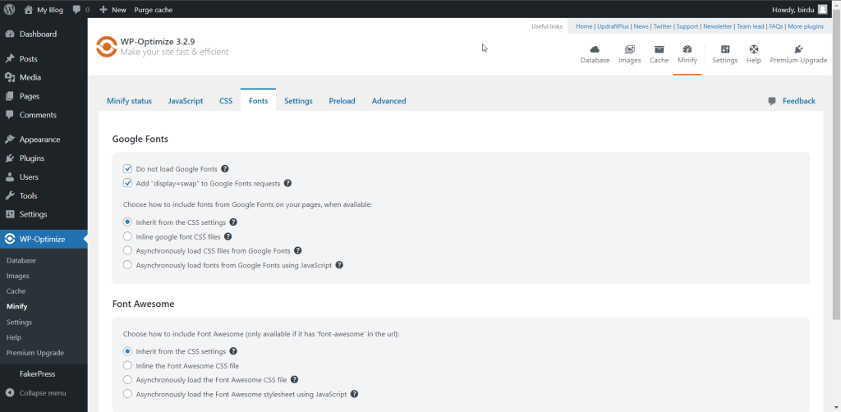The width and height of the screenshot is (841, 412).
Task: Select Asynchronously load Google Fonts using JavaScript
Action: click(x=127, y=264)
